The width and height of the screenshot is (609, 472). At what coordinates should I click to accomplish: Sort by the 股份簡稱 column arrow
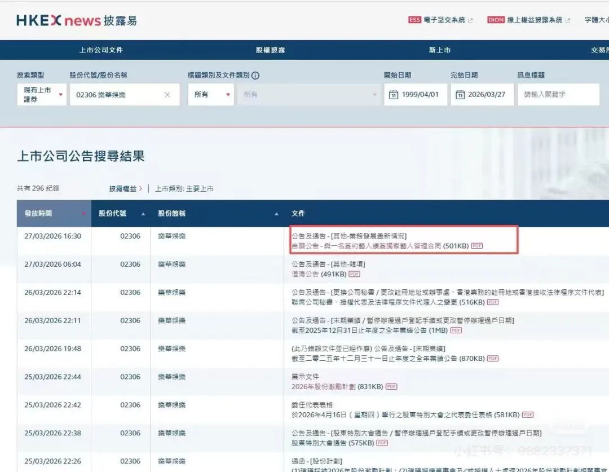pos(276,213)
